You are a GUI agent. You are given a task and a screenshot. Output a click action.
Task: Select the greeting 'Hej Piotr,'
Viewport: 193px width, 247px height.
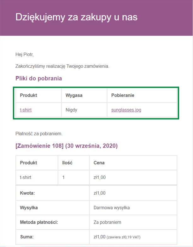(25, 55)
